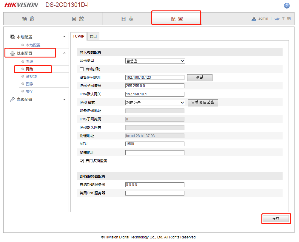The width and height of the screenshot is (299, 242).
Task: Collapse the 基本配置 section chevron
Action: pos(64,53)
